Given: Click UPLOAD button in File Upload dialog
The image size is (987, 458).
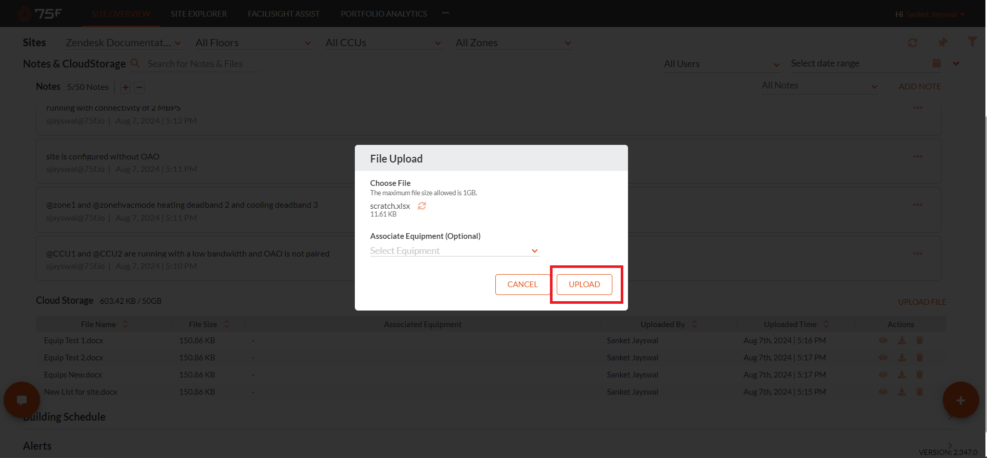Looking at the screenshot, I should pyautogui.click(x=584, y=285).
